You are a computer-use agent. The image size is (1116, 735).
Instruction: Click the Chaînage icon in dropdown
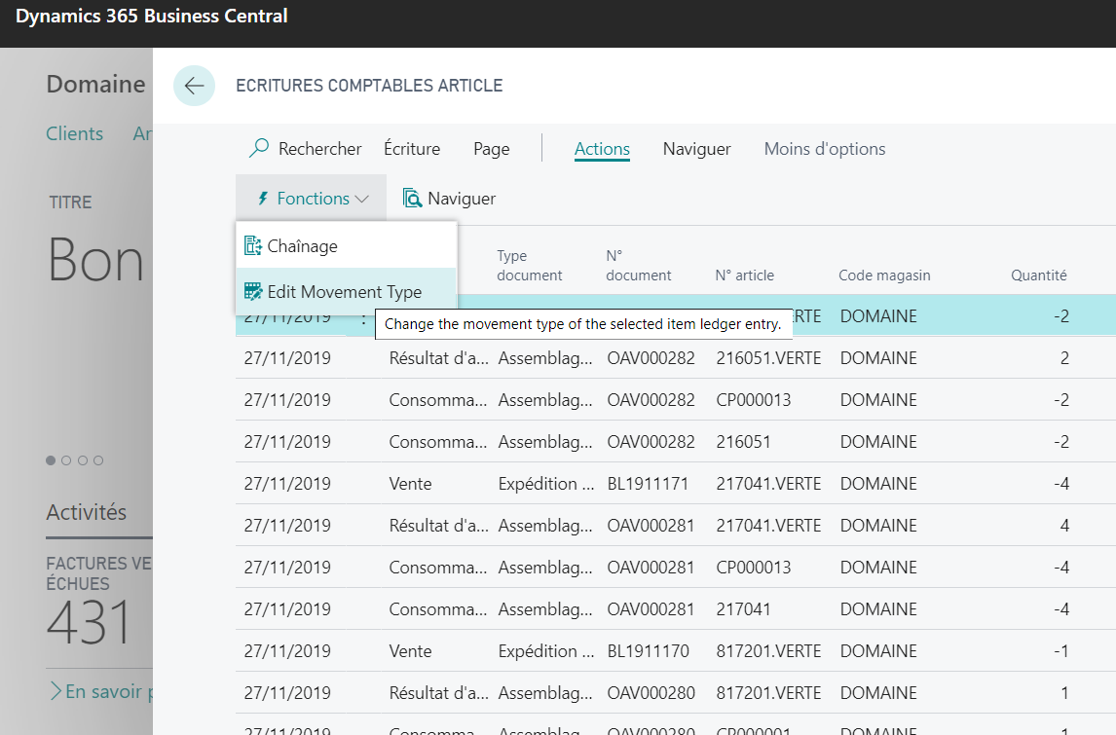coord(252,245)
